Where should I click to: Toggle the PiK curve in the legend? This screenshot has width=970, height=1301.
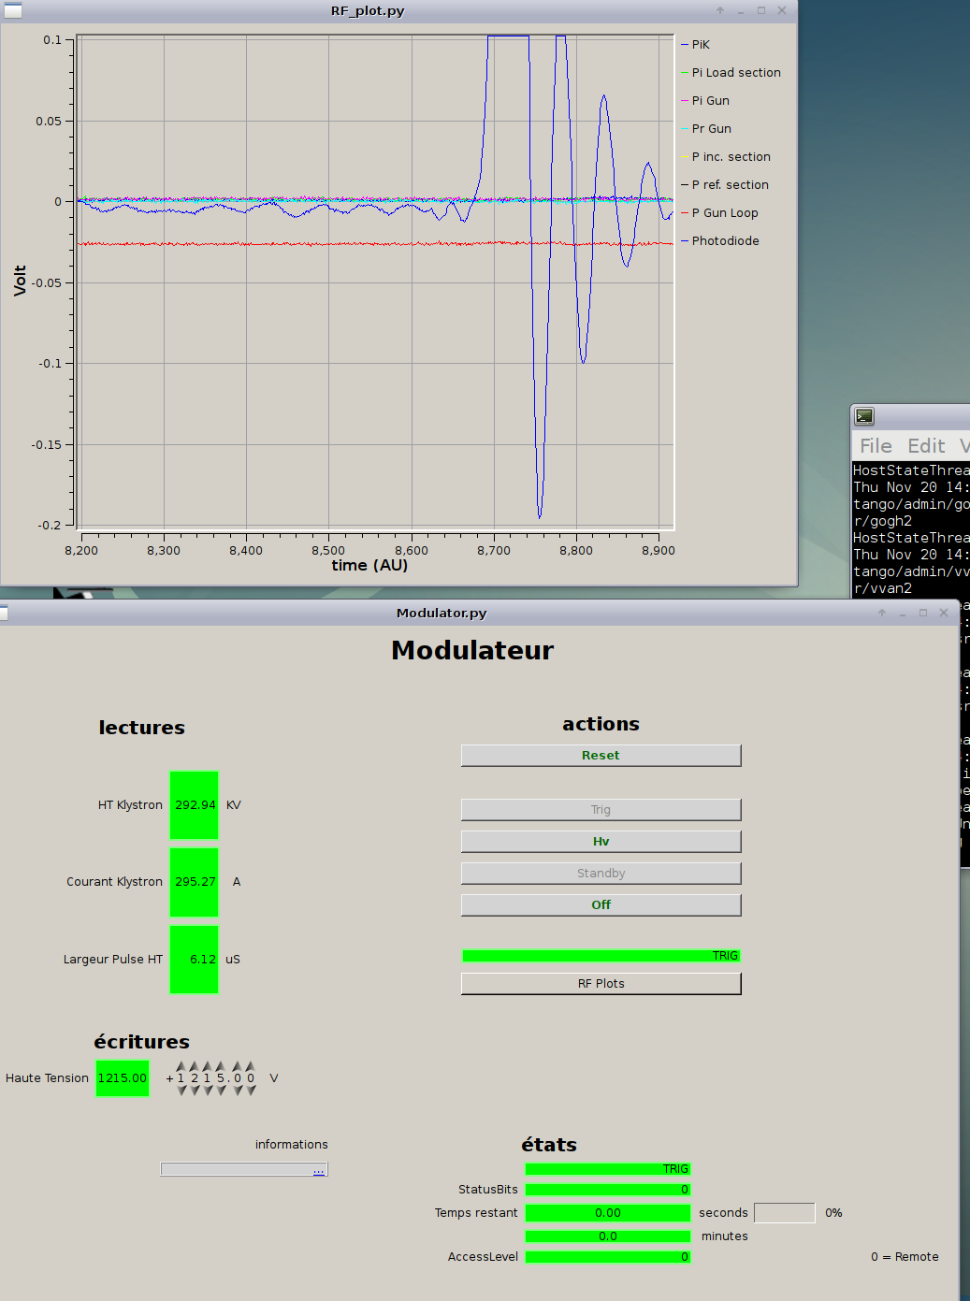[x=700, y=45]
